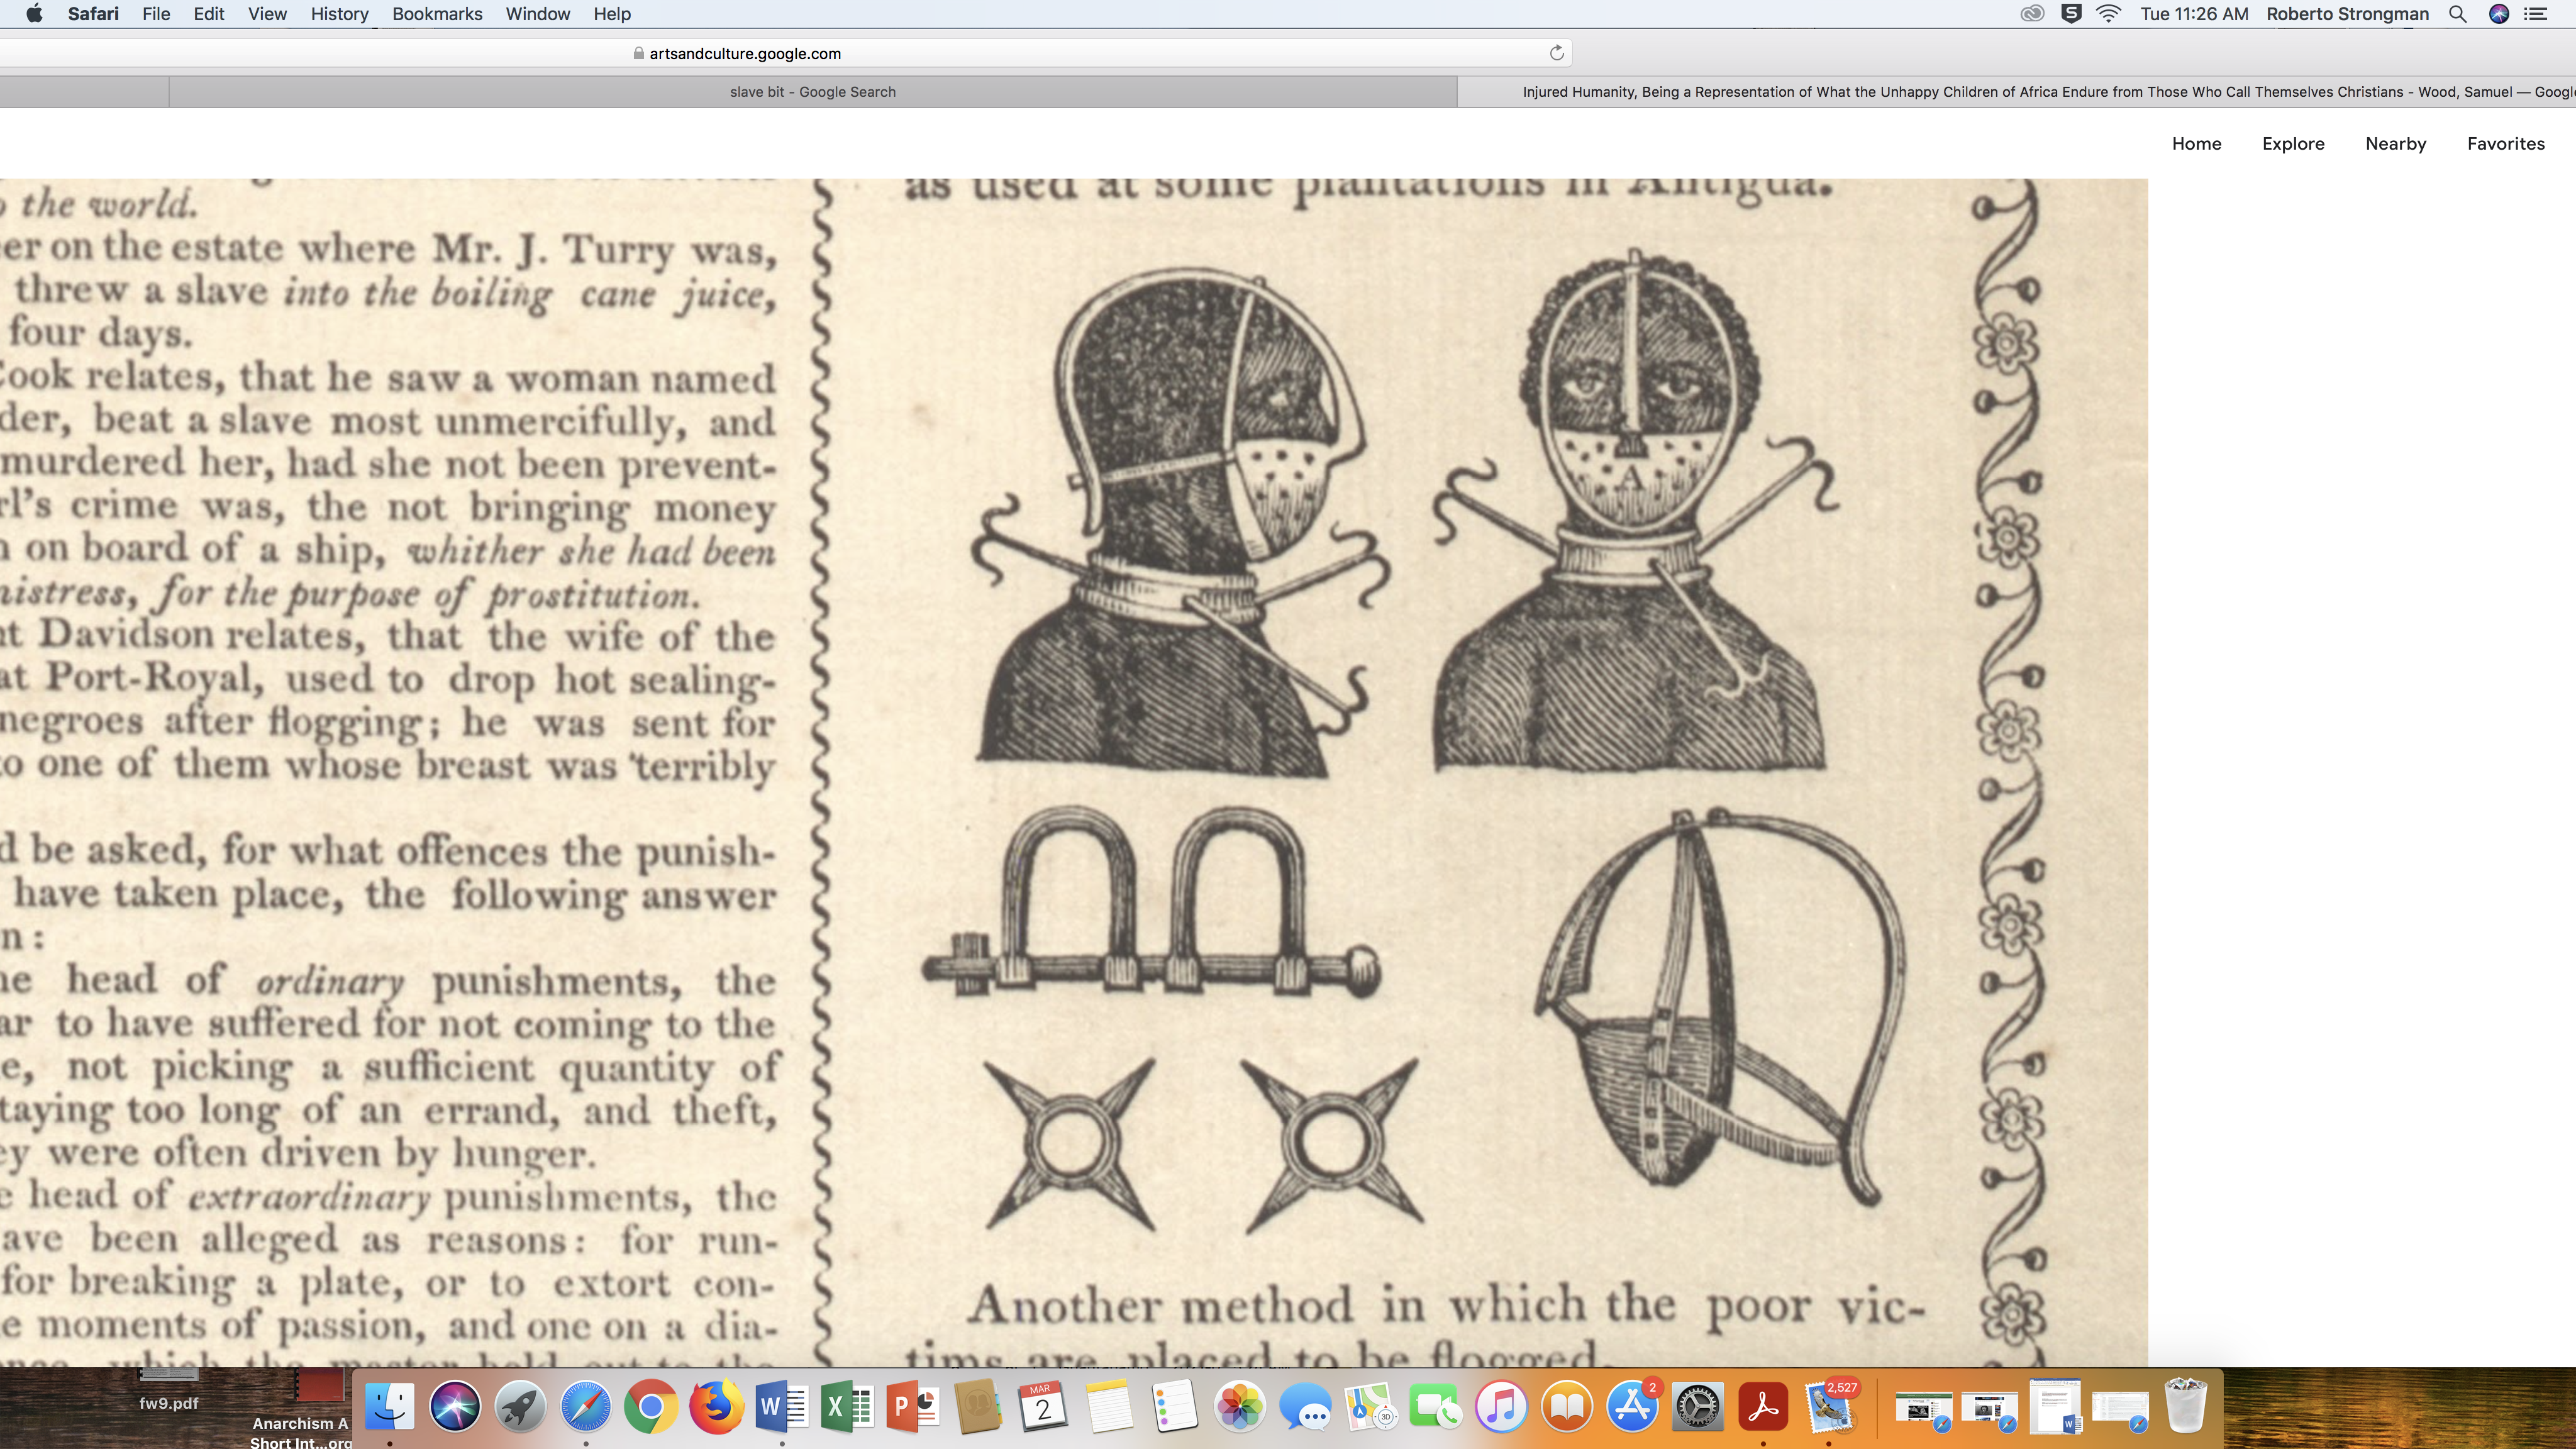The height and width of the screenshot is (1449, 2576).
Task: Switch to the 'slave bit - Google Search' tab
Action: [812, 92]
